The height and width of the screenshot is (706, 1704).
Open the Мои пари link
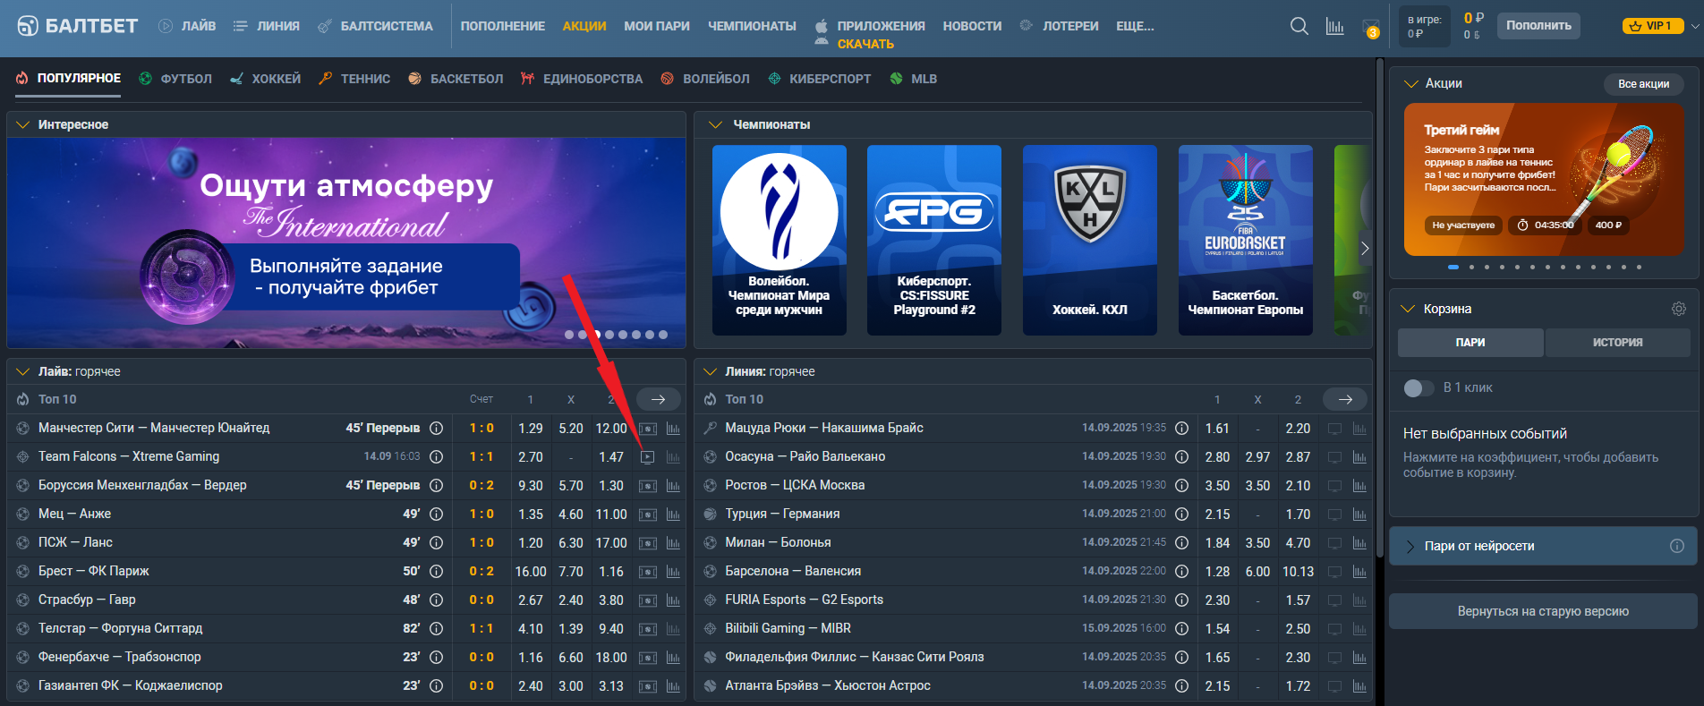pyautogui.click(x=657, y=26)
